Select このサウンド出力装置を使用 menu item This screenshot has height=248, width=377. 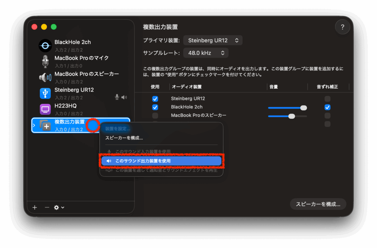point(161,161)
